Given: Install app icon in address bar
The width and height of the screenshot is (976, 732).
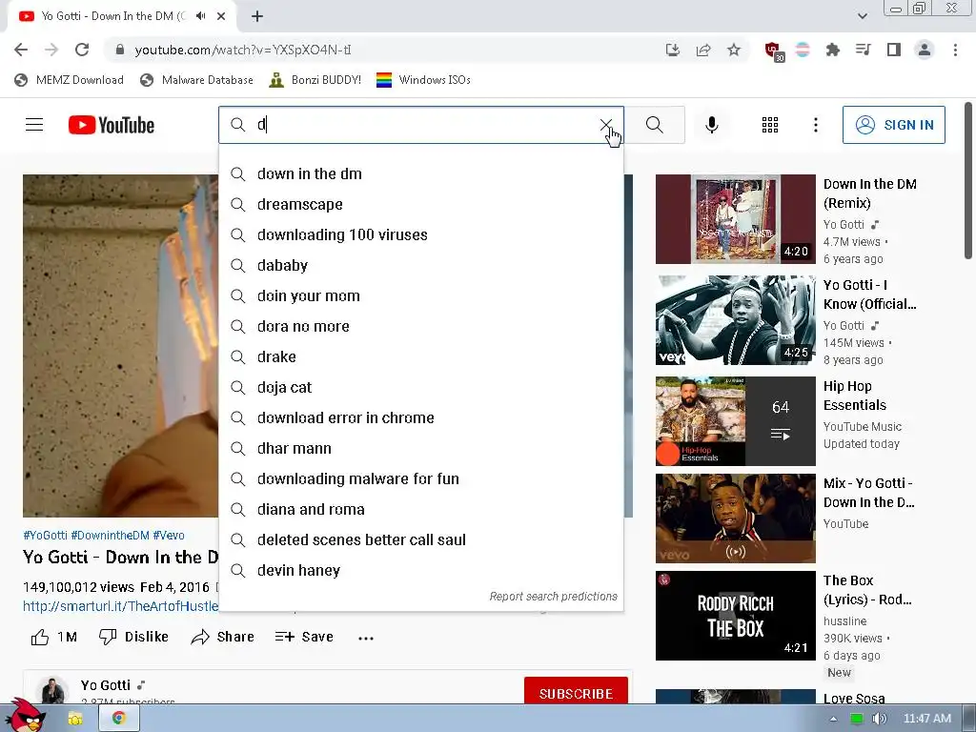Looking at the screenshot, I should tap(672, 50).
